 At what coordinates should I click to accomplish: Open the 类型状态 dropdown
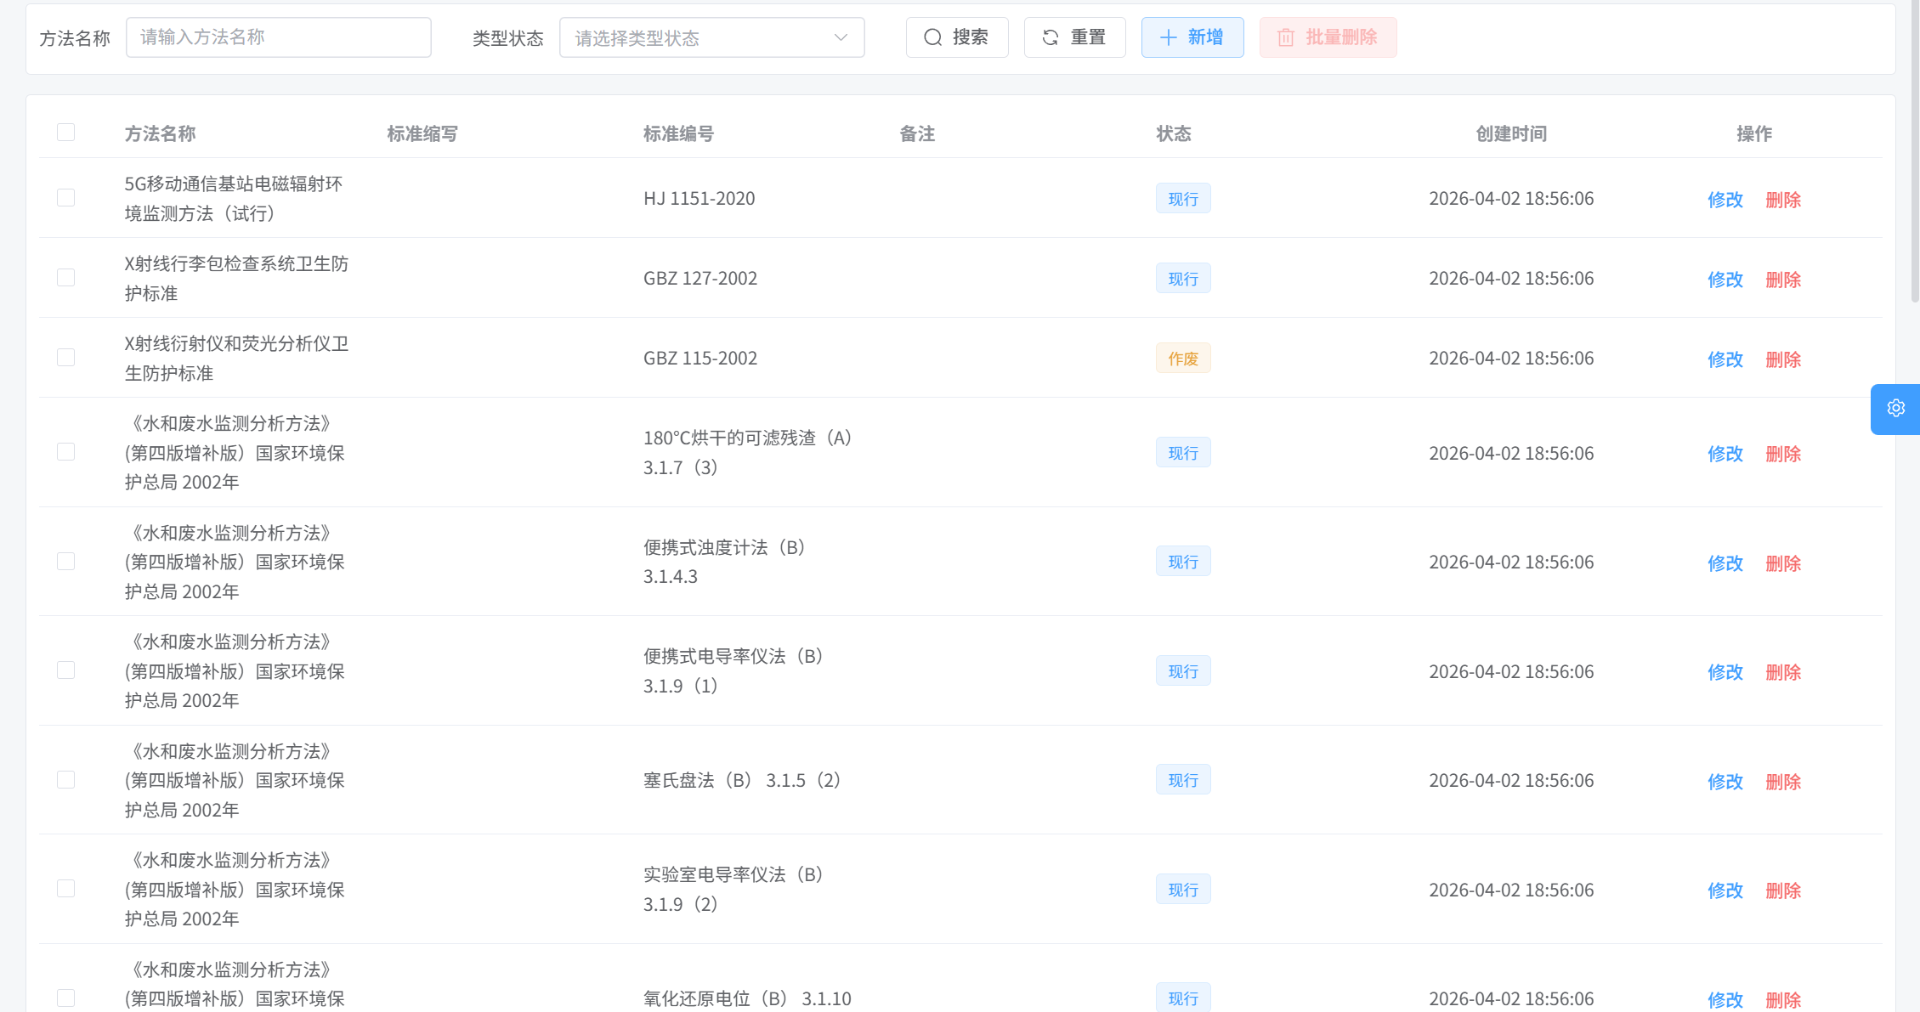click(711, 37)
